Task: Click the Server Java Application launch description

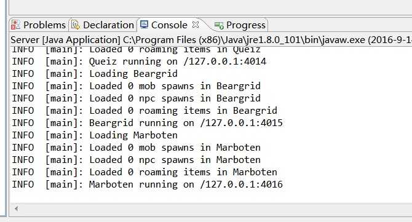Action: [211, 40]
